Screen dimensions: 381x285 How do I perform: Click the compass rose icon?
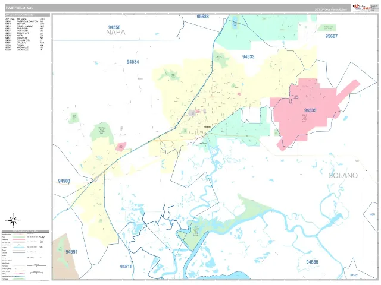click(13, 220)
